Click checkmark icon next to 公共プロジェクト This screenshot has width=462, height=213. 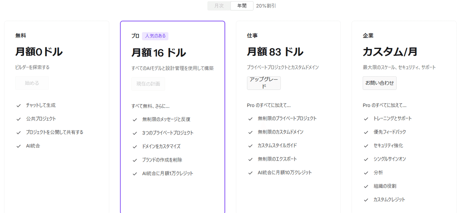pyautogui.click(x=18, y=119)
